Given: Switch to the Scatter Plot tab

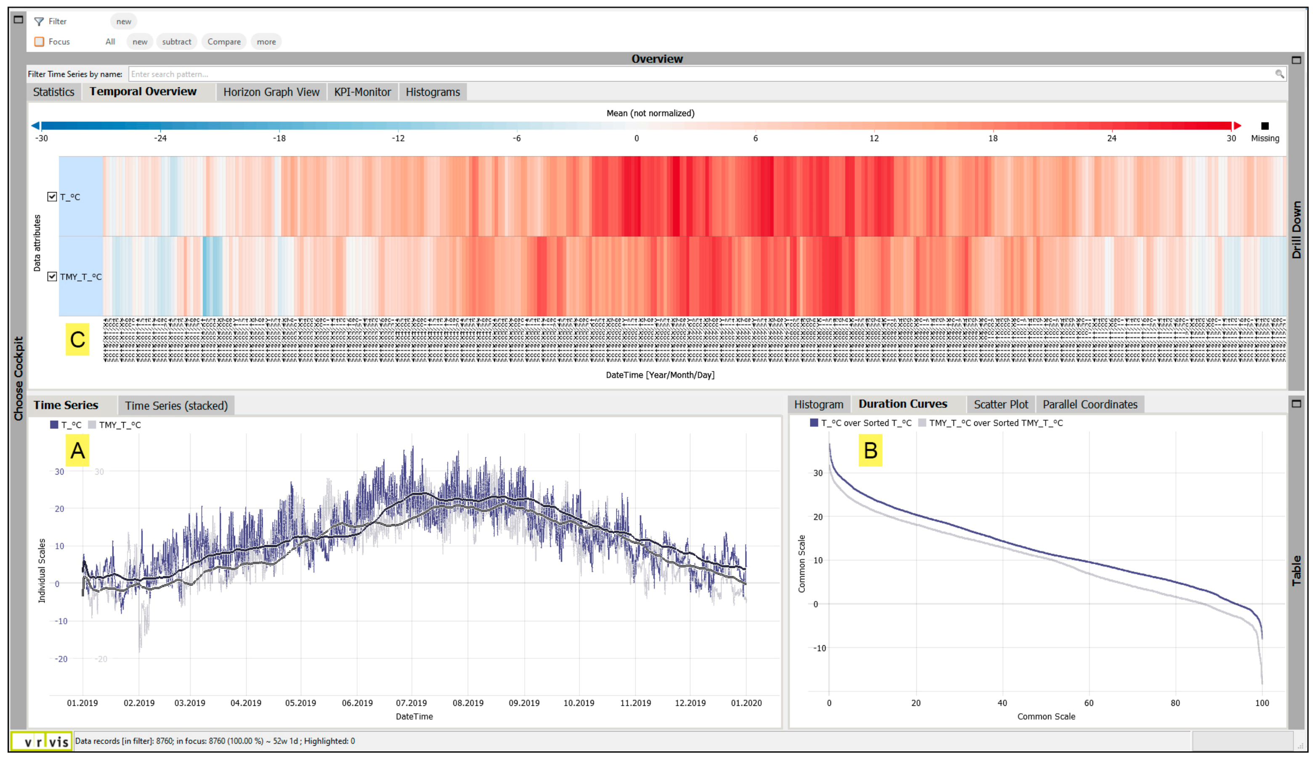Looking at the screenshot, I should pos(1000,405).
